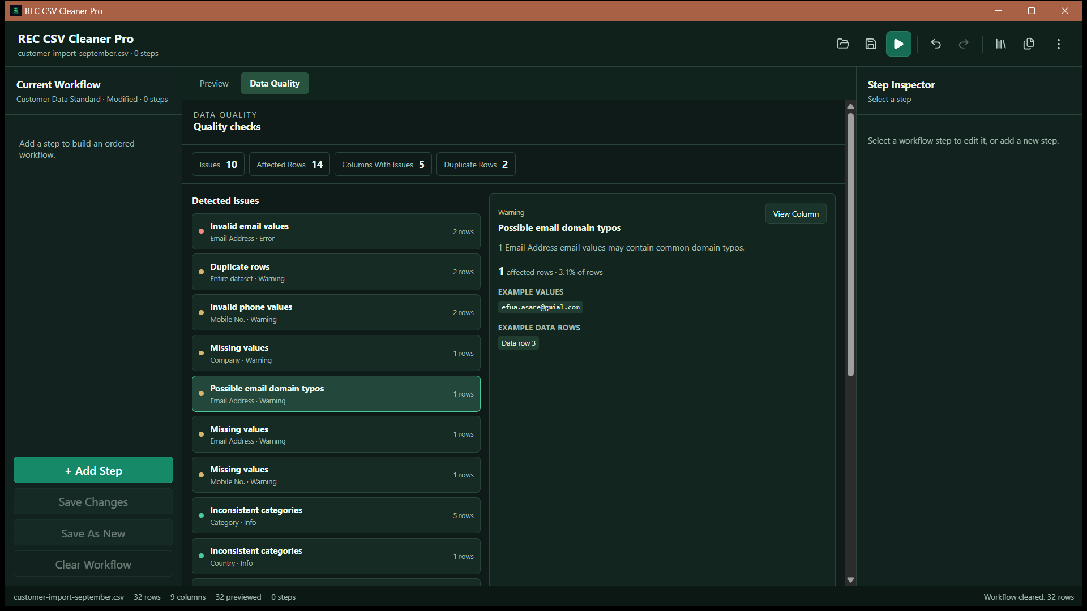Viewport: 1087px width, 611px height.
Task: Click the duplicate/copy workflow icon
Action: [x=1029, y=44]
